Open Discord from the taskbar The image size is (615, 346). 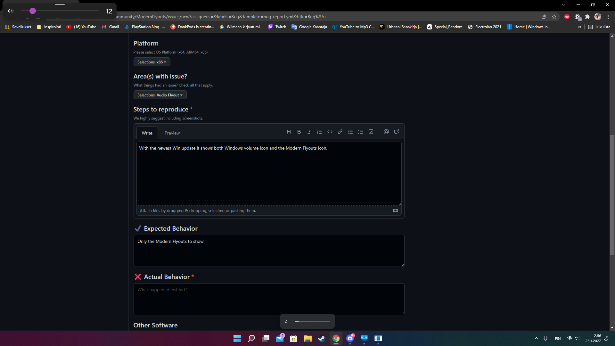[x=350, y=338]
